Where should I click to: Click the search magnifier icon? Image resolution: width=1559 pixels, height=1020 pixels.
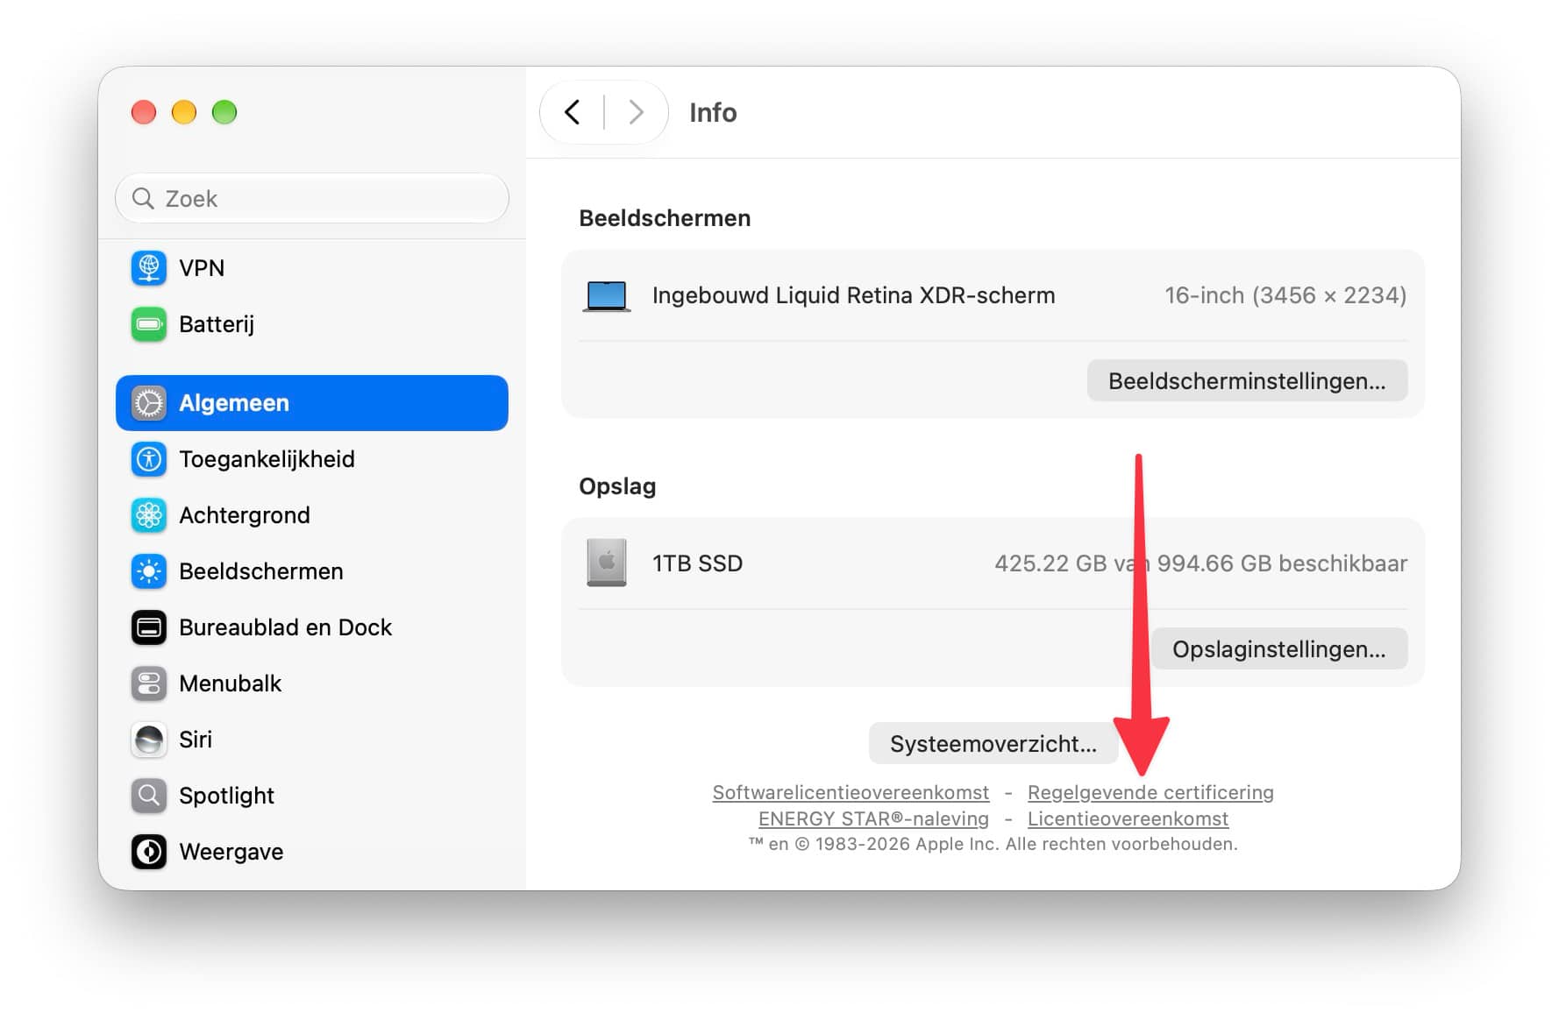pos(143,199)
